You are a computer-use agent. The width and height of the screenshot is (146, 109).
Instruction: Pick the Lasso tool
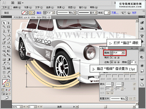[8, 27]
